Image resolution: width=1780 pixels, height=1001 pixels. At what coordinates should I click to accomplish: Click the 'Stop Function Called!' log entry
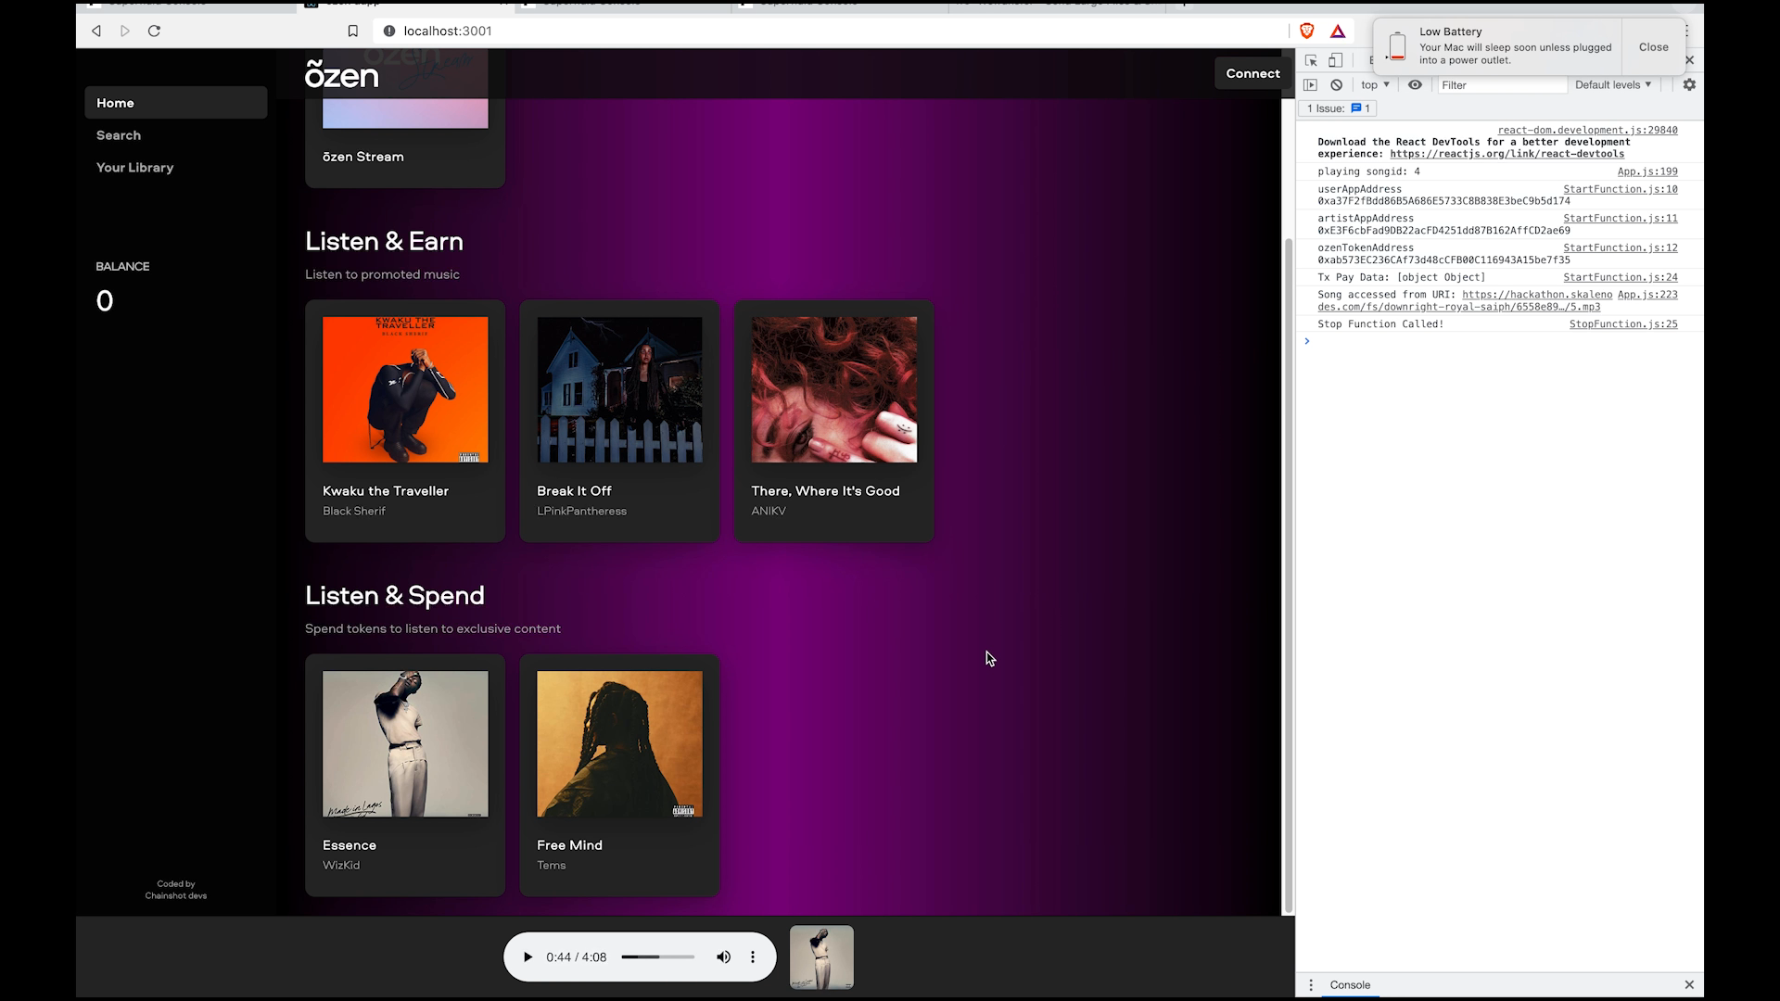click(x=1380, y=324)
